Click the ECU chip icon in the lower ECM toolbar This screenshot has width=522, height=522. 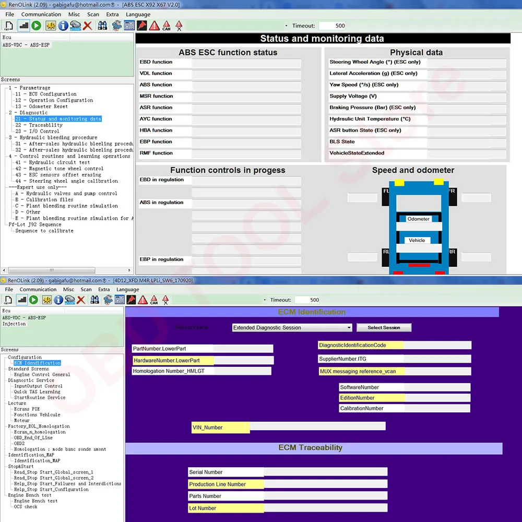point(108,300)
